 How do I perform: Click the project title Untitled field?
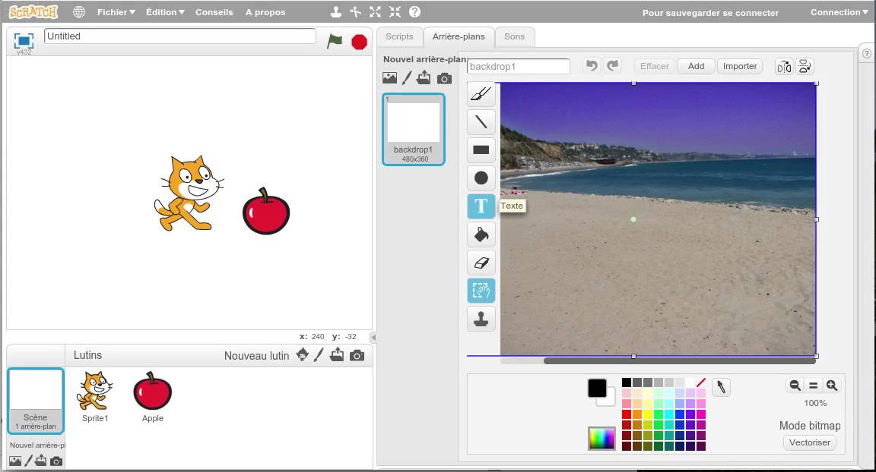click(180, 36)
